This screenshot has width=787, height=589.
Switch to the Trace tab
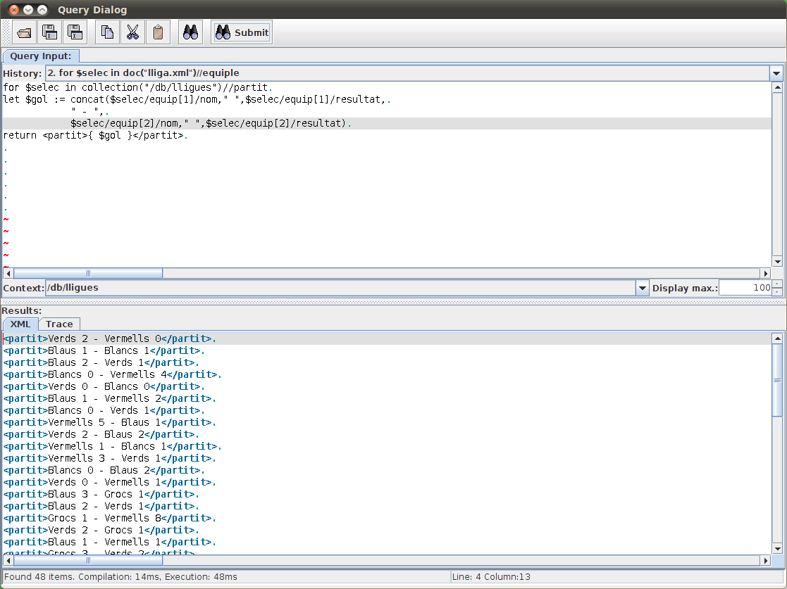(x=59, y=324)
